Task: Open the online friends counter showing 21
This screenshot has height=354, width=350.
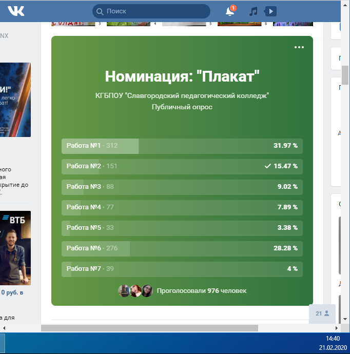Action: 322,313
